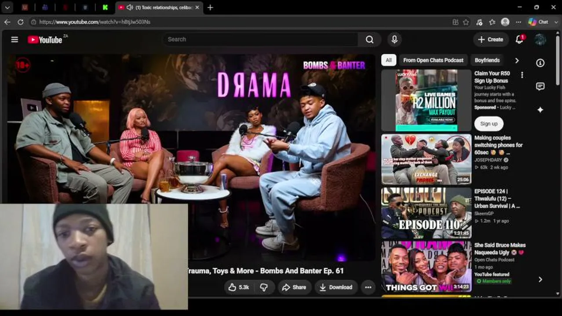Image resolution: width=562 pixels, height=316 pixels.
Task: Click the Share button
Action: tap(294, 287)
